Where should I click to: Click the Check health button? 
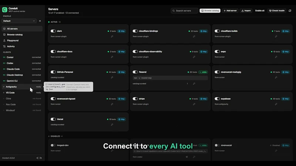click(277, 11)
